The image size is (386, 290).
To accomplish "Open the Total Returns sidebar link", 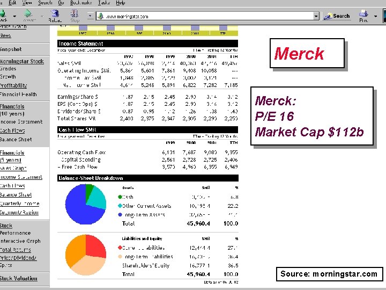I will pos(15,250).
